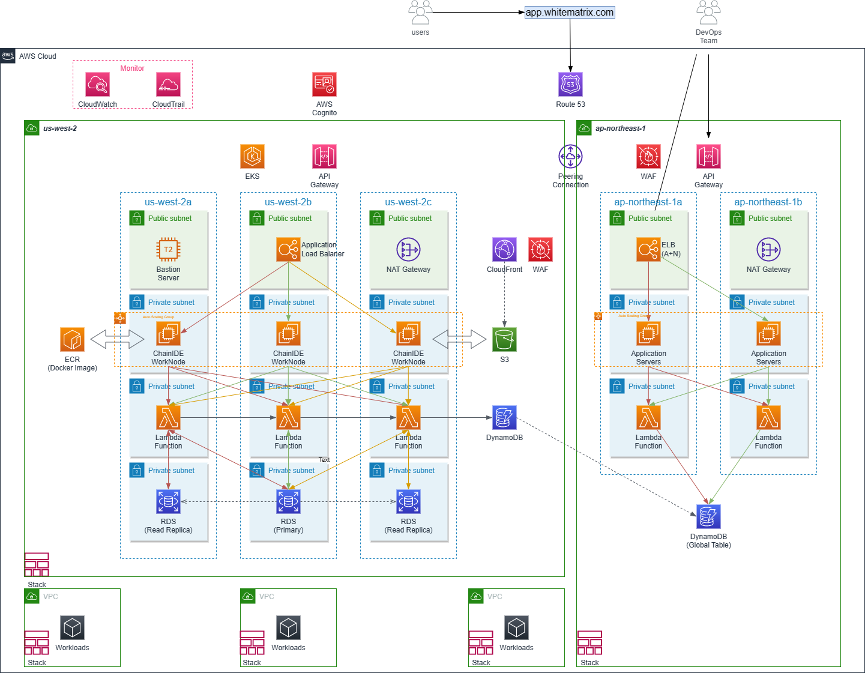Select the "us-west-2b" availability zone title
The width and height of the screenshot is (865, 673).
click(x=288, y=202)
